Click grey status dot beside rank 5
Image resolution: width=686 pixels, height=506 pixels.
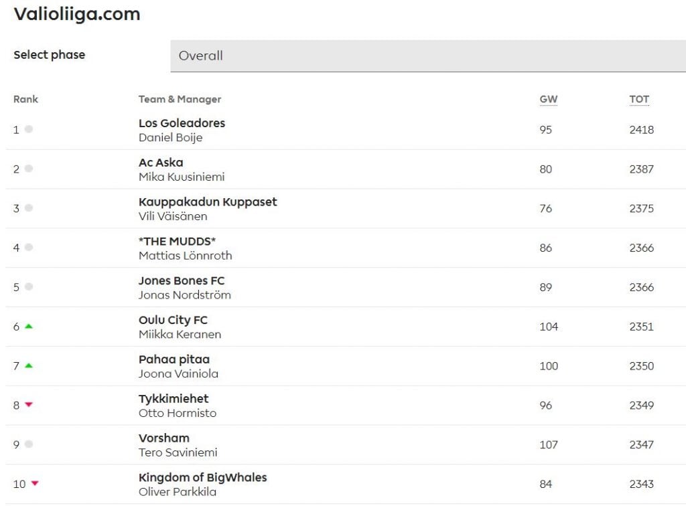[x=29, y=287]
